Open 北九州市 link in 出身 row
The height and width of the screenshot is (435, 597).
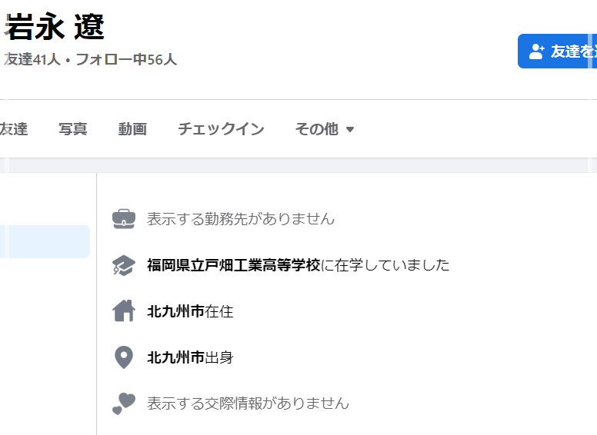coord(175,357)
